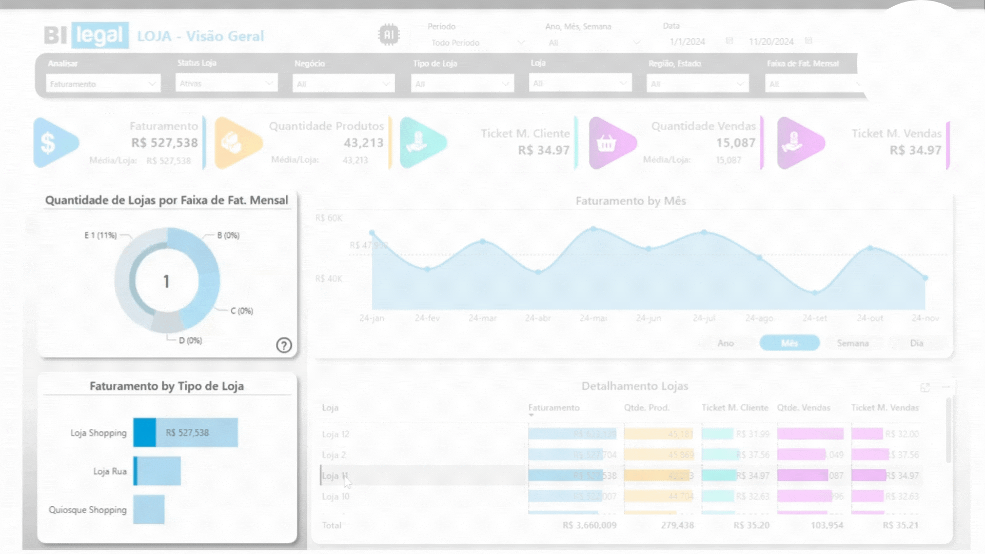Select the Dia time granularity

[x=916, y=343]
